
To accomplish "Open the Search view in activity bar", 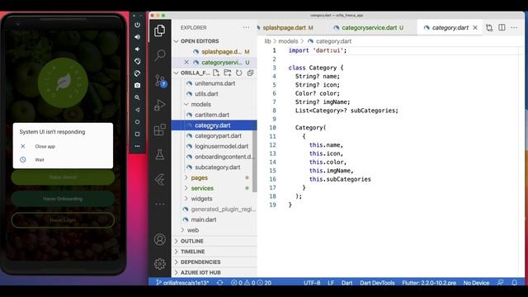I will 160,54.
